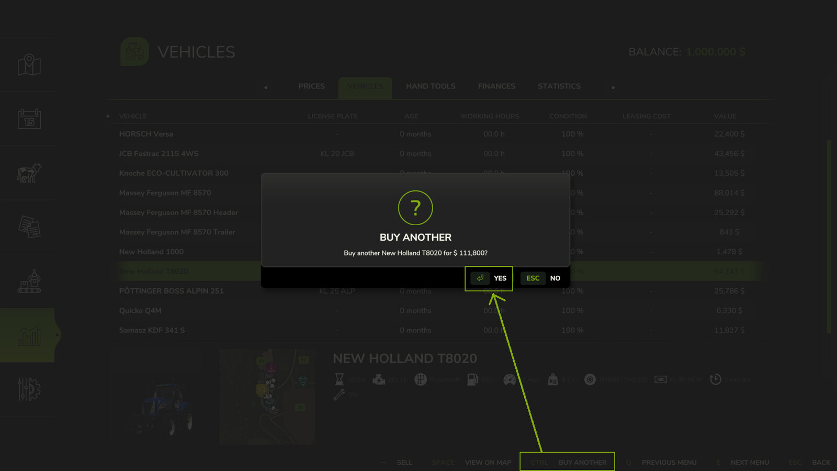837x471 pixels.
Task: Click the vehicle list vertical scrollbar
Action: point(829,235)
